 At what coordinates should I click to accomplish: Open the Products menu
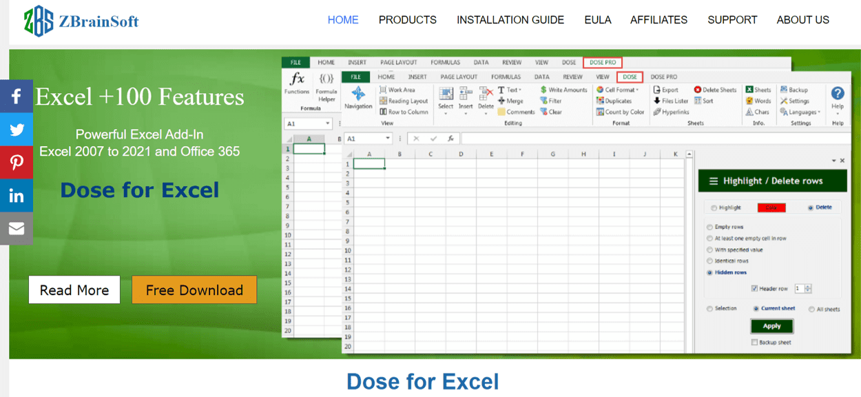point(408,20)
